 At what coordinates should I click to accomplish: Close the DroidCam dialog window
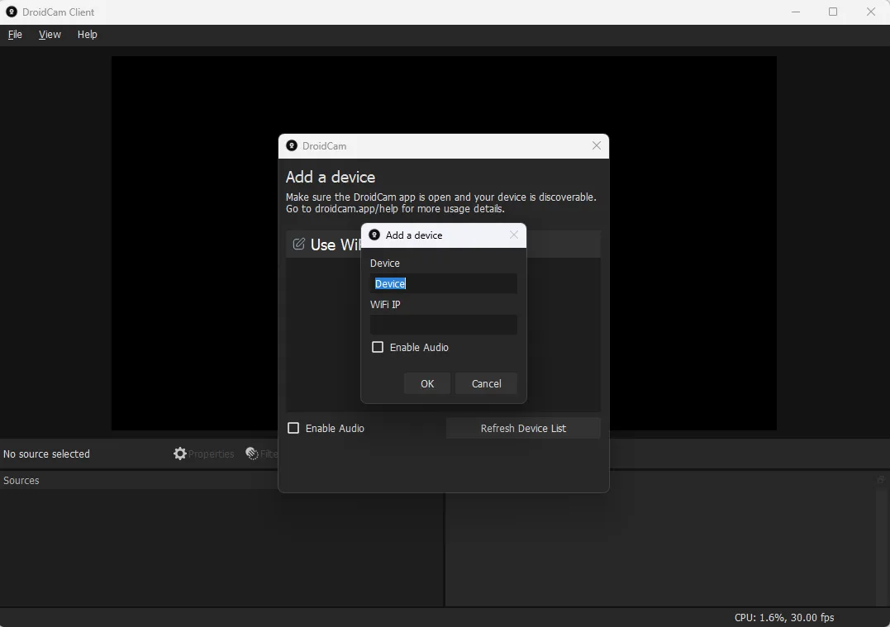click(x=597, y=146)
